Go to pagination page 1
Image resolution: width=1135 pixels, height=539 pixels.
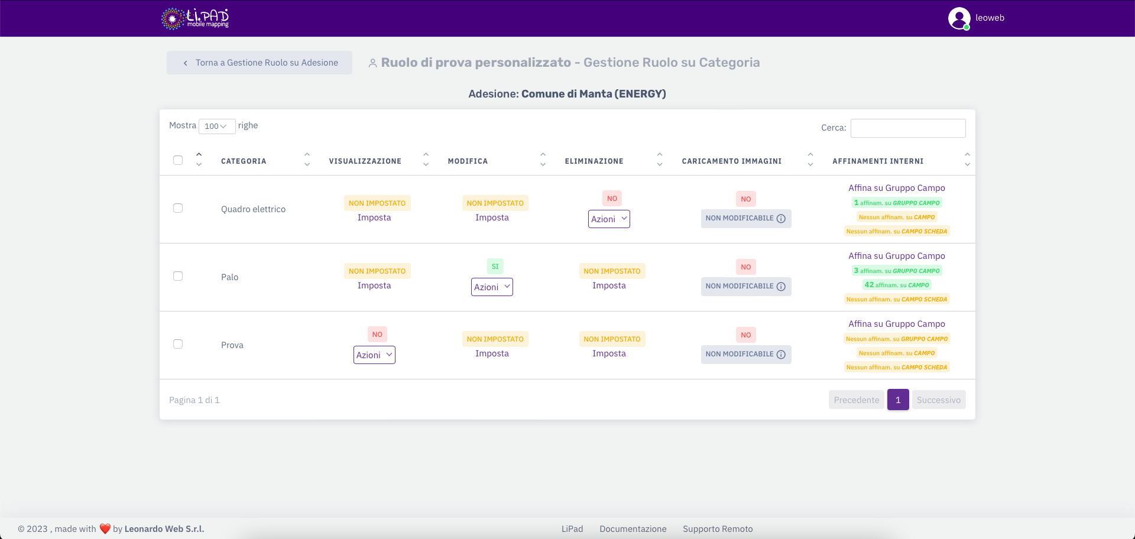click(x=897, y=400)
